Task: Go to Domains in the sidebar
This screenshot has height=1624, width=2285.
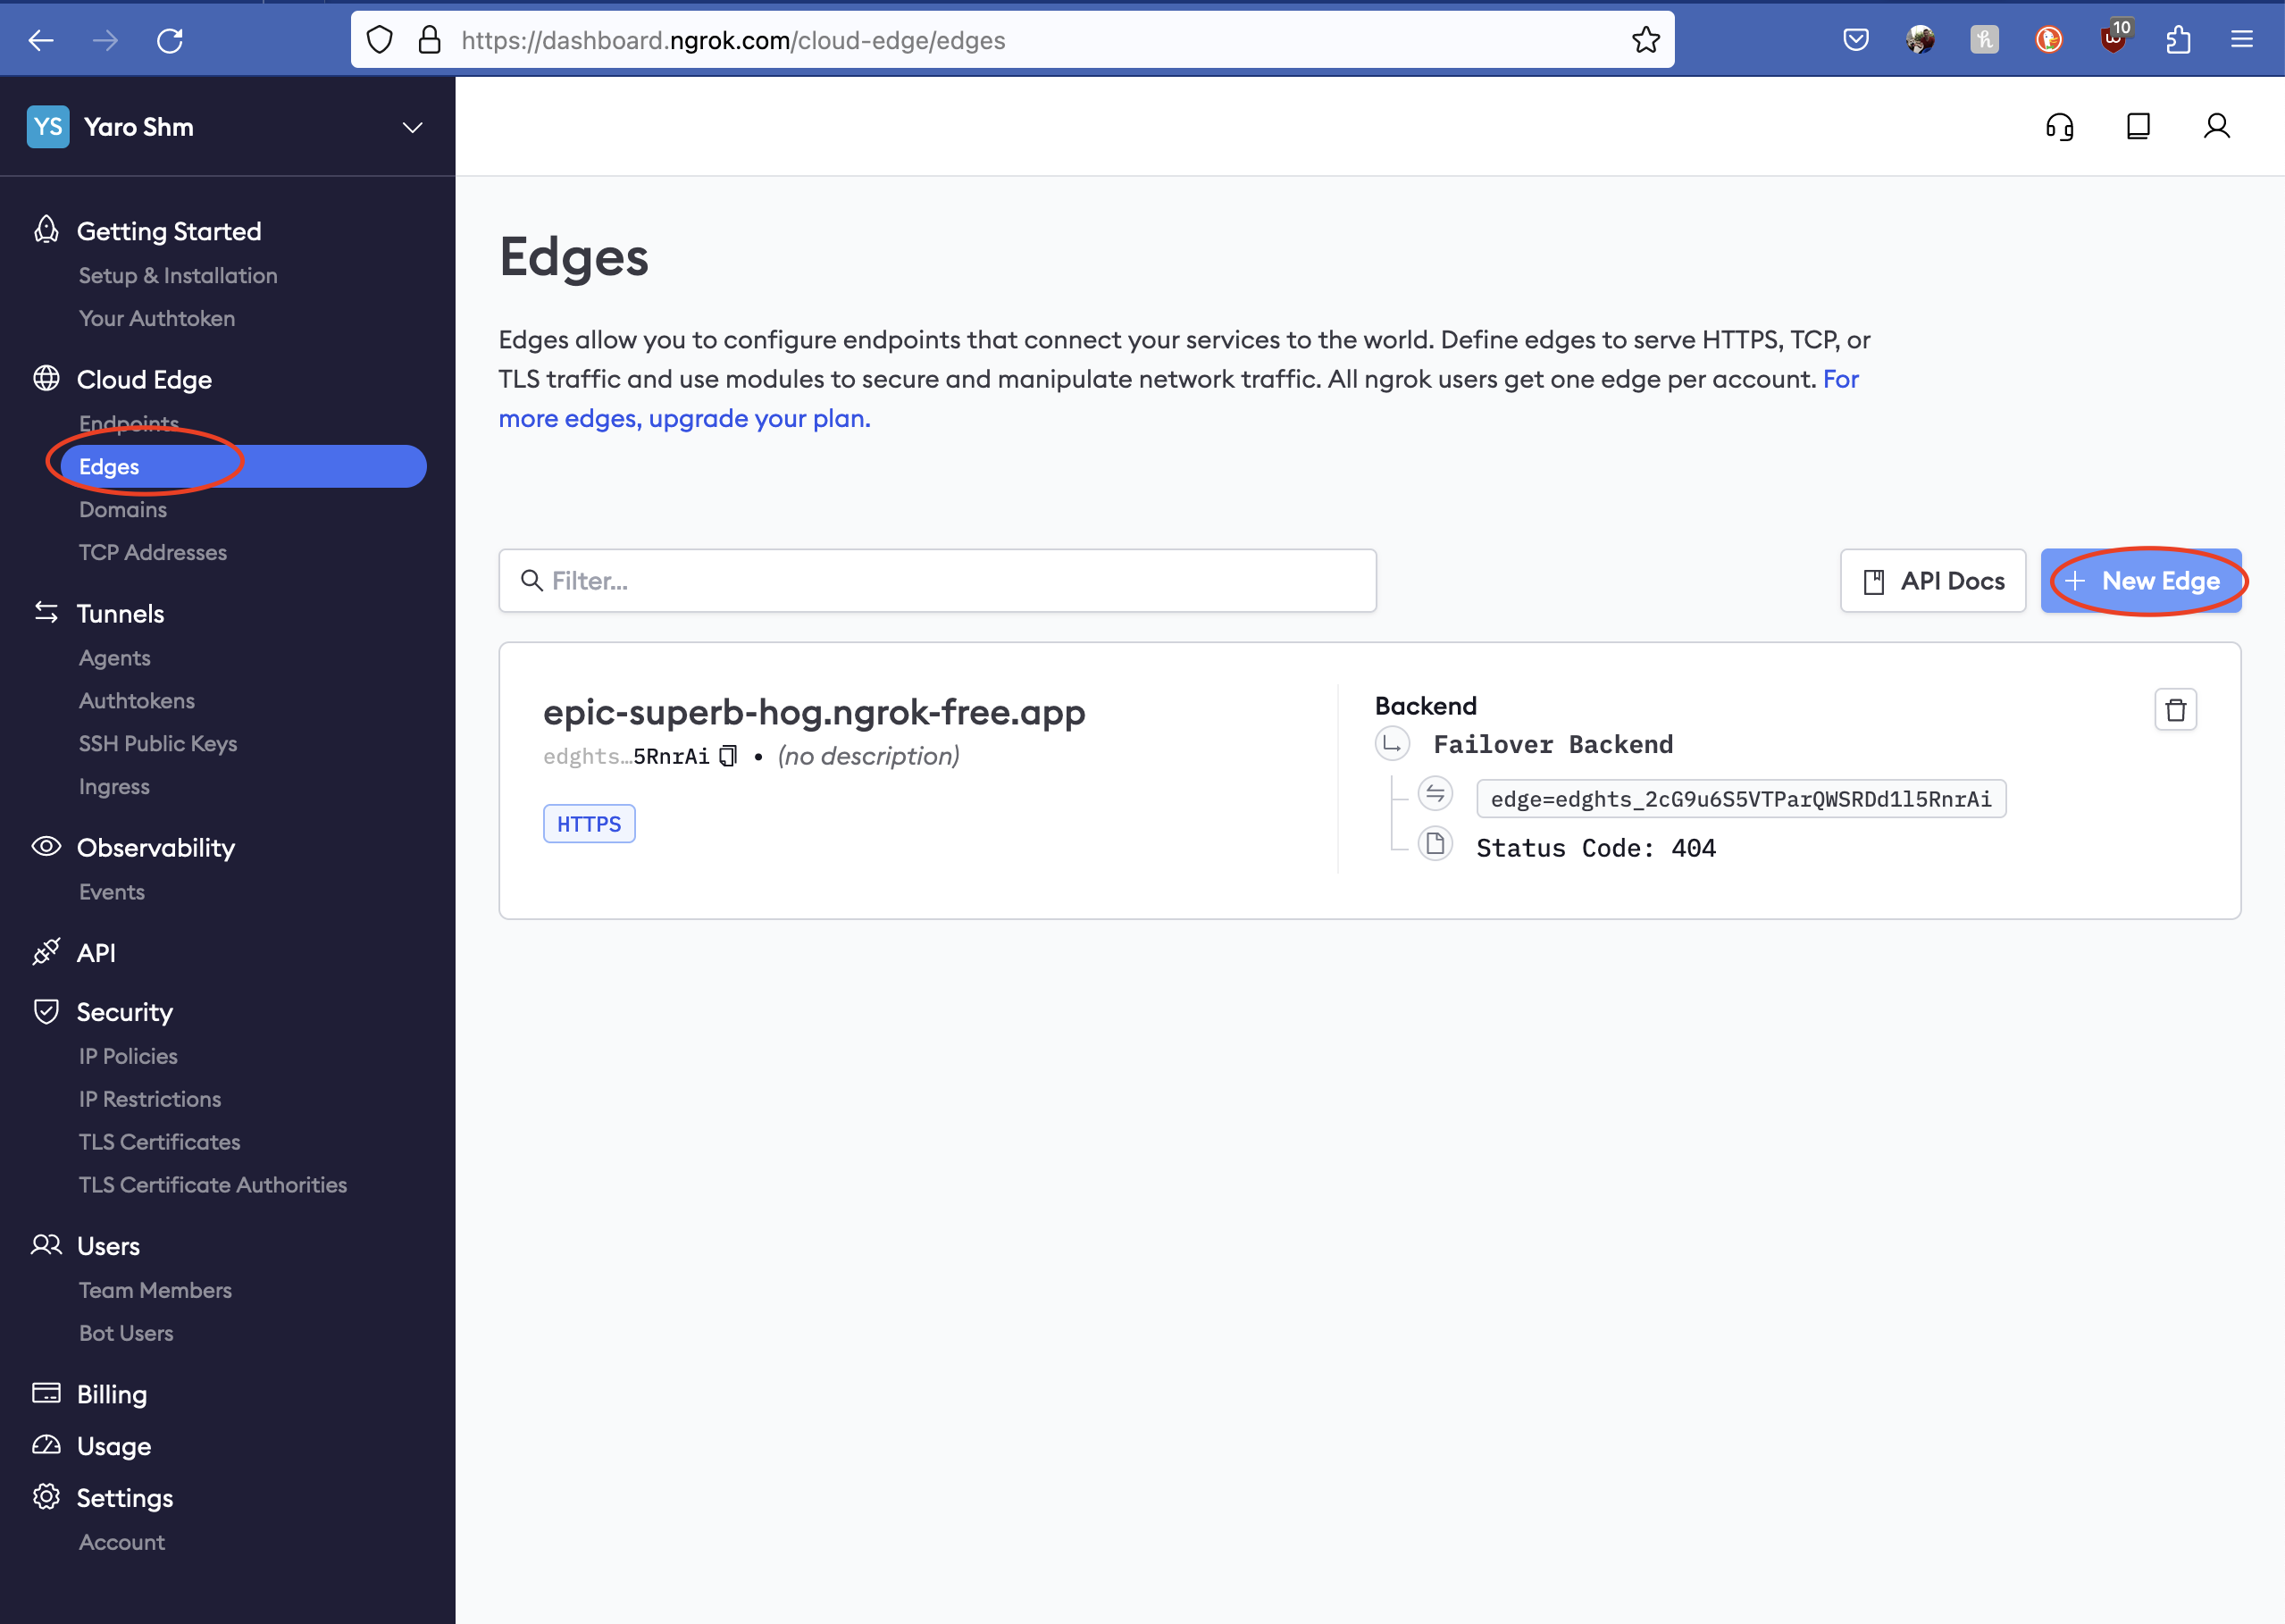Action: (x=123, y=510)
